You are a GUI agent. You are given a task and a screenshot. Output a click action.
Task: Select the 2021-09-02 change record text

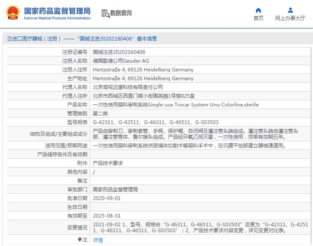click(200, 228)
